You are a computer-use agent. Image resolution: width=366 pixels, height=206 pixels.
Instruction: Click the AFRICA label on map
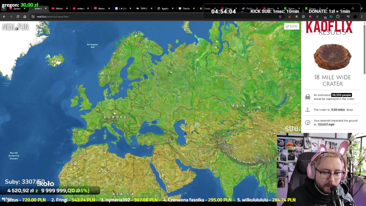pos(123,194)
